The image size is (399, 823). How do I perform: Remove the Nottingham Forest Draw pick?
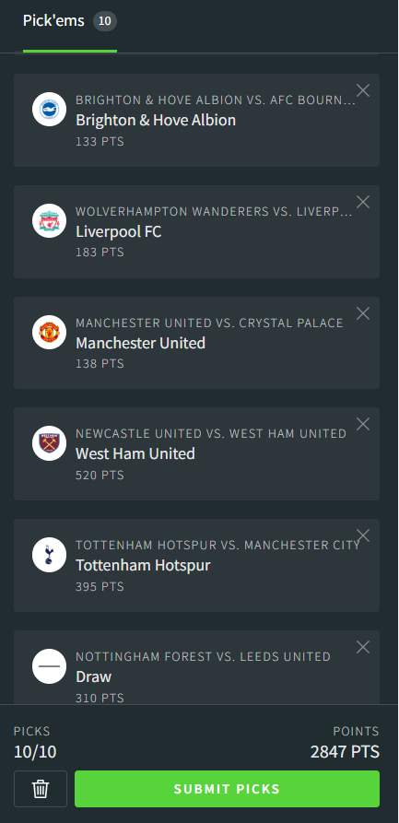(x=363, y=647)
